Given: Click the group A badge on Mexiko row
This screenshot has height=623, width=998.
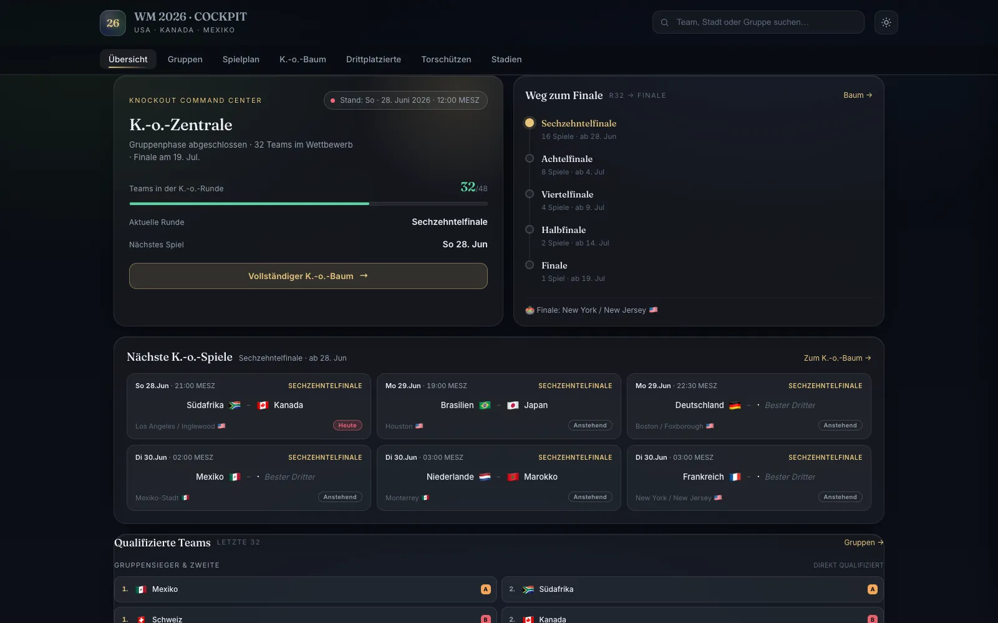Looking at the screenshot, I should point(486,589).
